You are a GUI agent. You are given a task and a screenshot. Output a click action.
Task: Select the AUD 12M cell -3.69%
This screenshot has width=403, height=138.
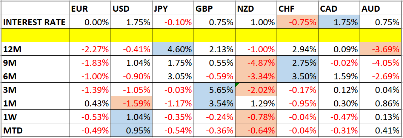(x=381, y=49)
